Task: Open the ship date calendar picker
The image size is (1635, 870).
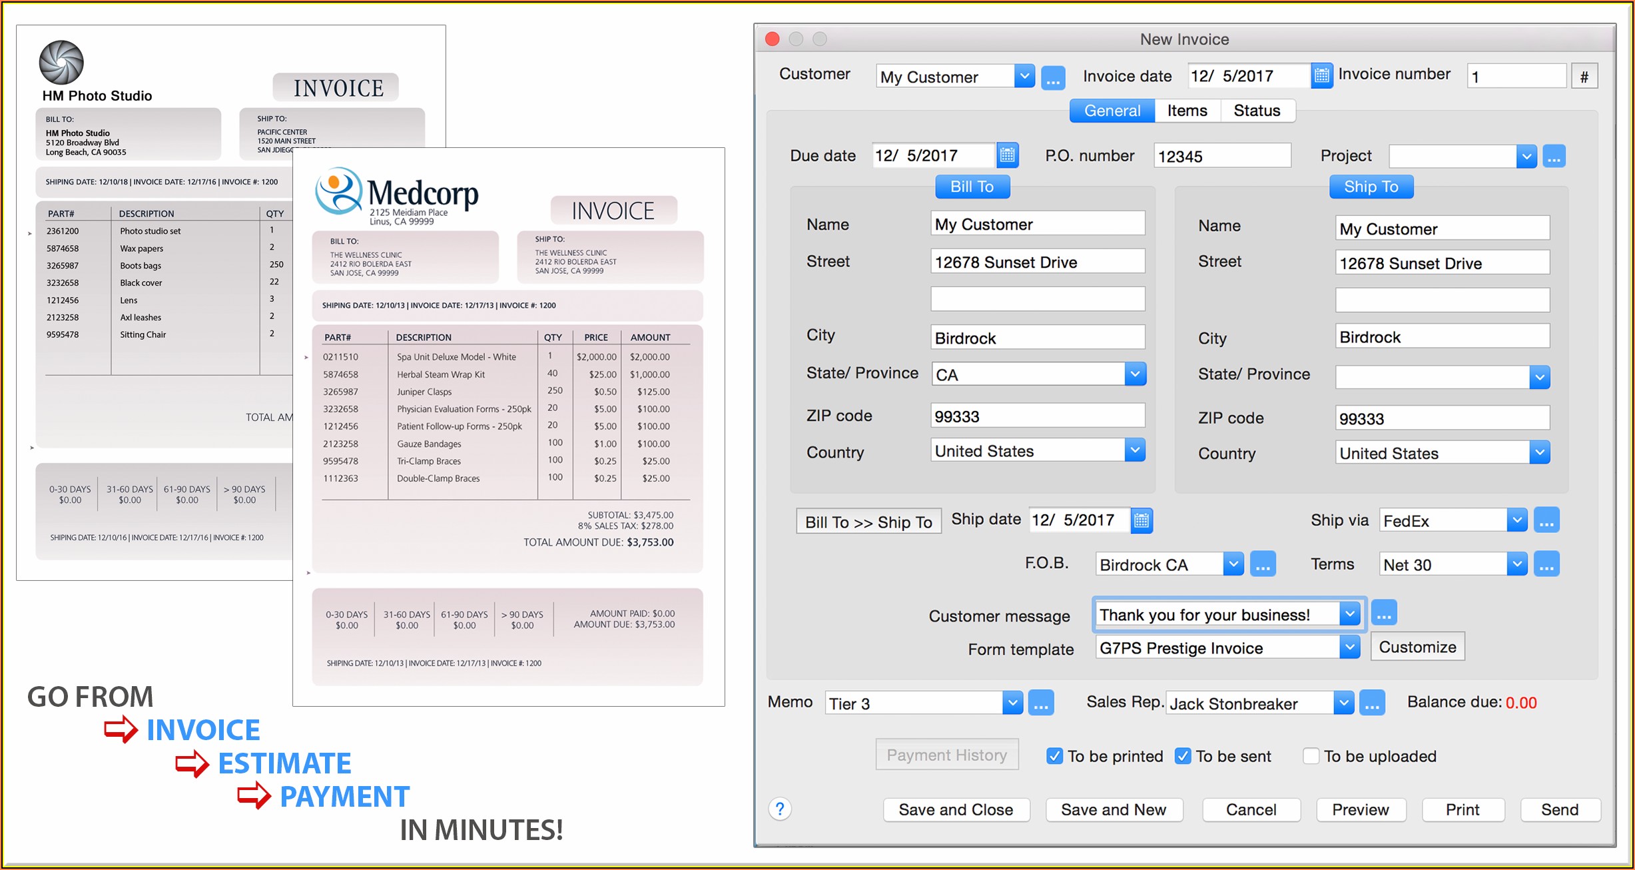Action: pos(1141,520)
